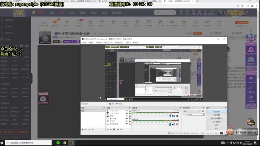
Task: Toggle visibility of 窗口采集 window capture source
Action: coord(126,118)
